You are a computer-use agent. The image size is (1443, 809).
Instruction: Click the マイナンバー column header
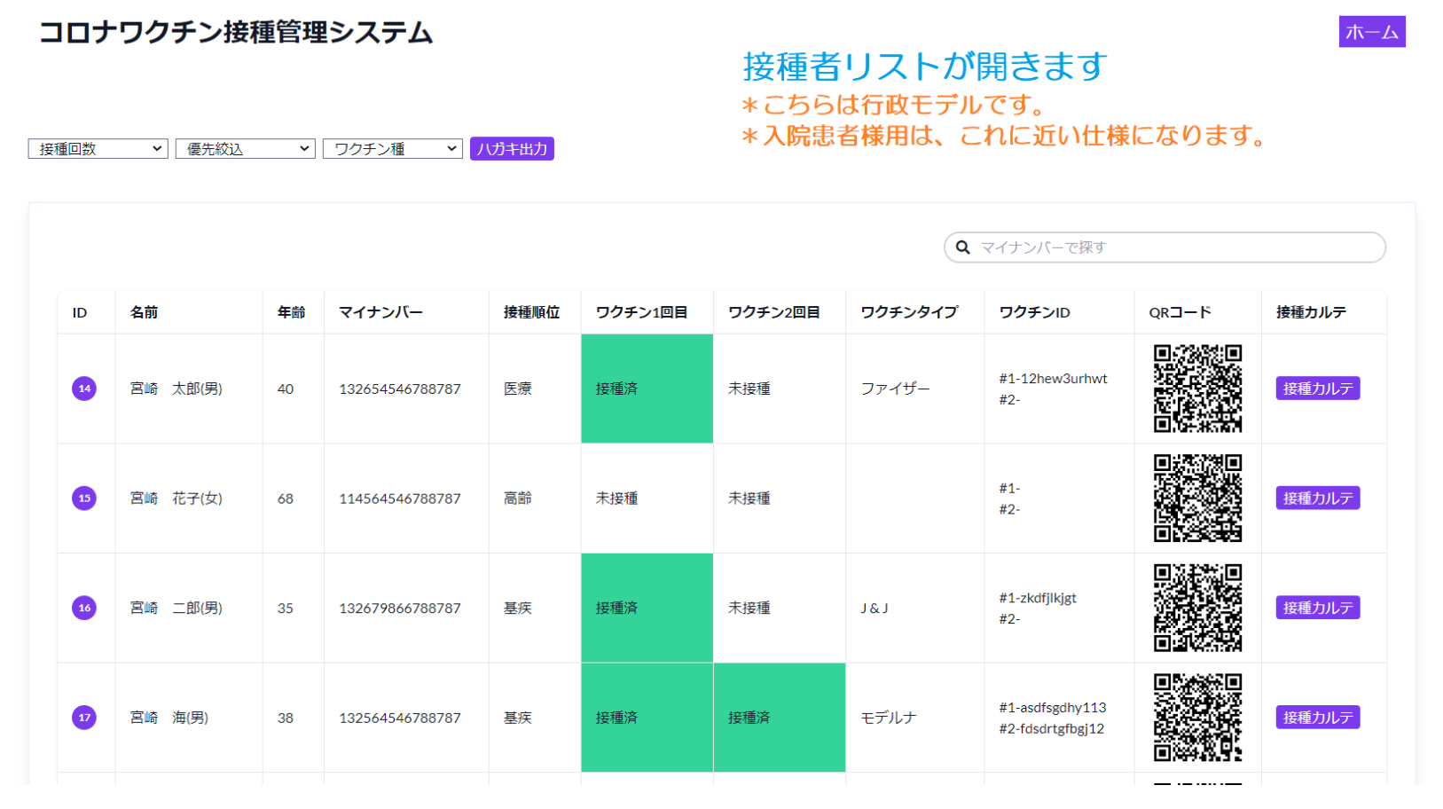pos(380,312)
